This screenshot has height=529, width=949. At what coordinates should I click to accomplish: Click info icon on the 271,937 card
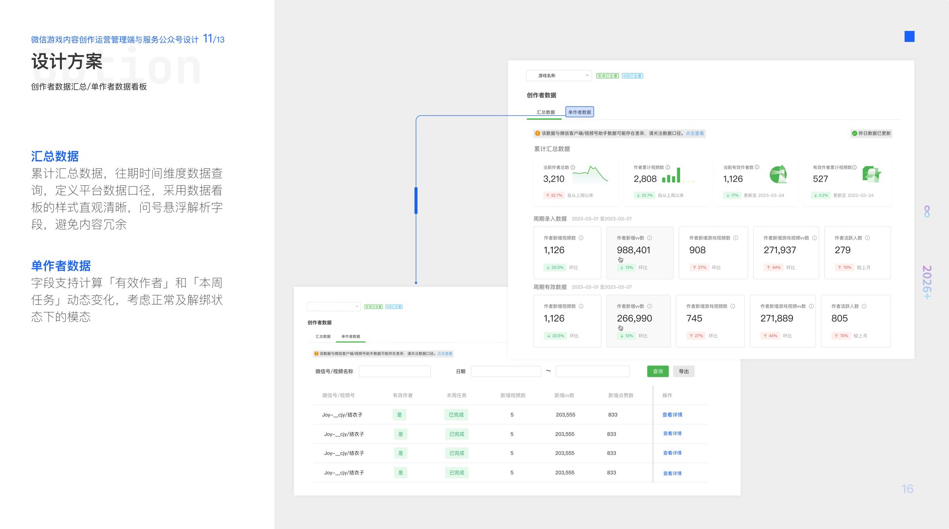814,238
